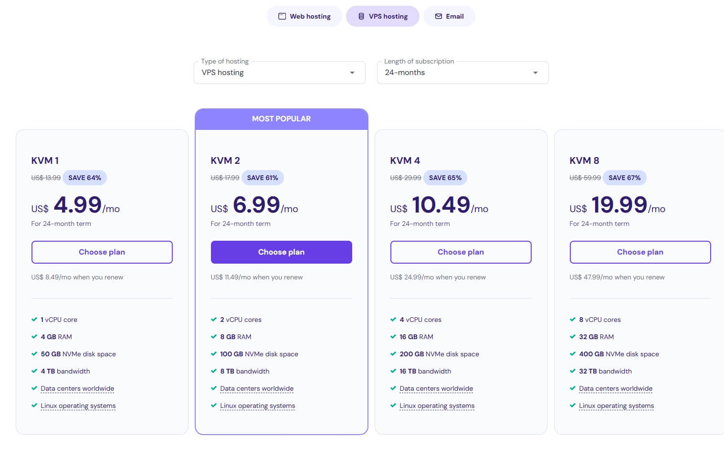Viewport: 724px width, 459px height.
Task: Click the checkmark icon beside 8 GB RAM
Action: pos(214,337)
